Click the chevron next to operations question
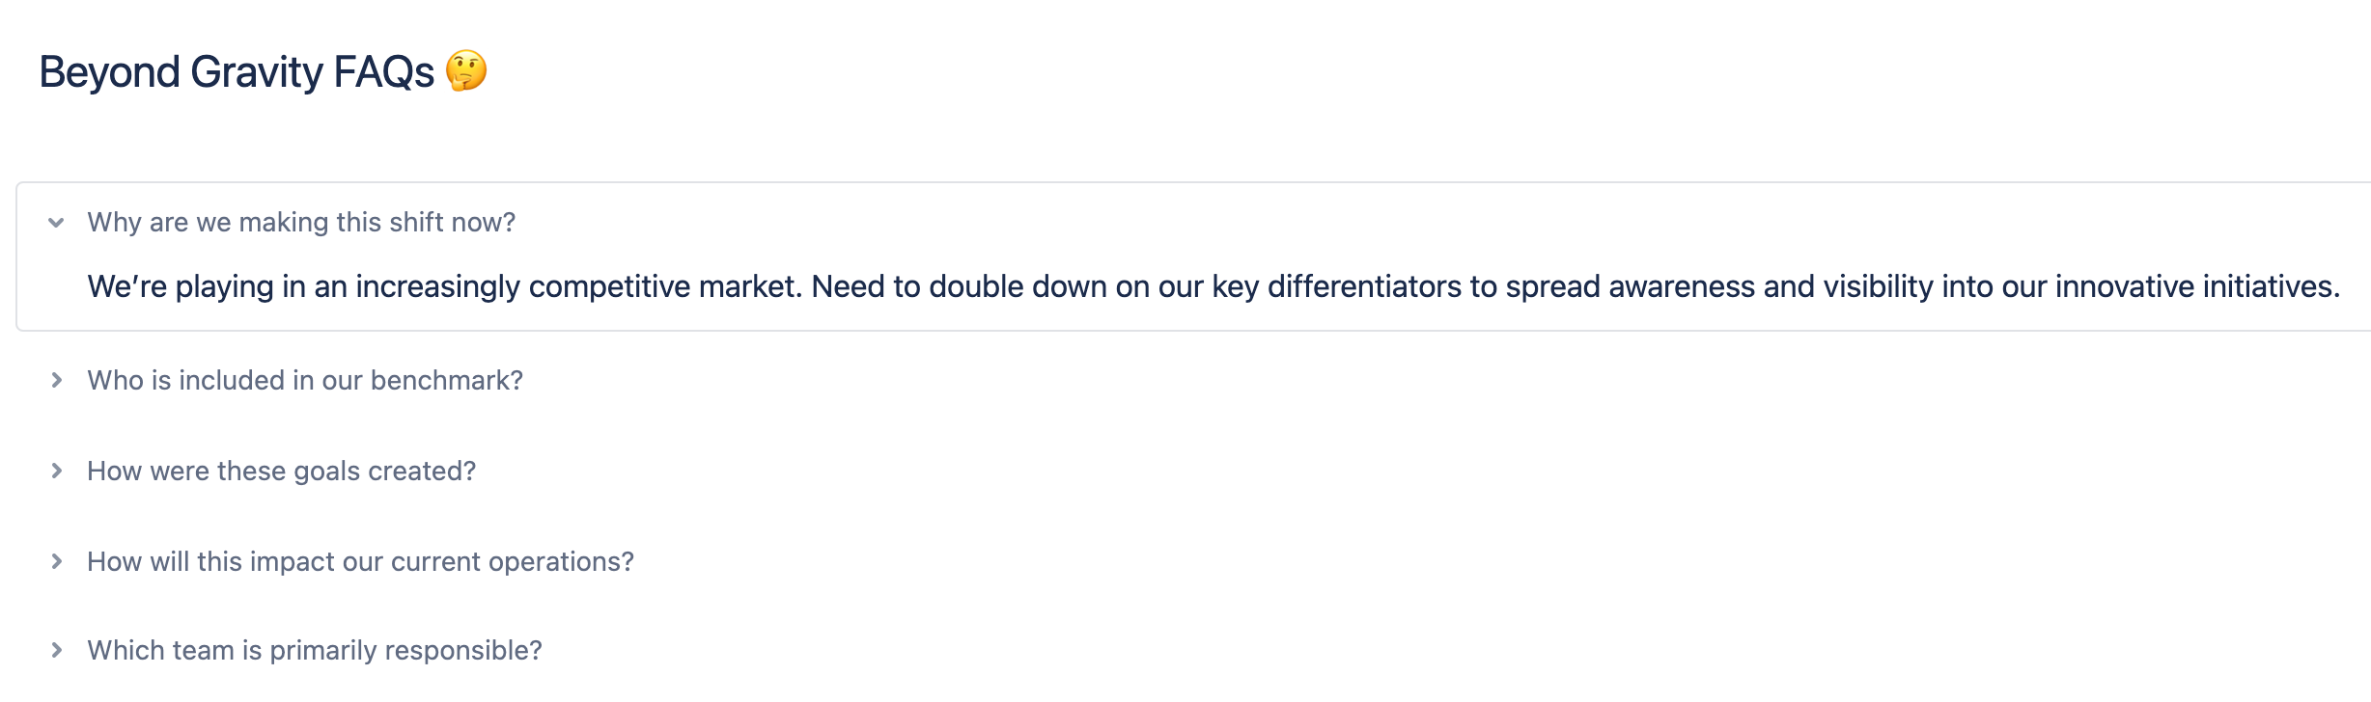2371x702 pixels. pyautogui.click(x=56, y=559)
